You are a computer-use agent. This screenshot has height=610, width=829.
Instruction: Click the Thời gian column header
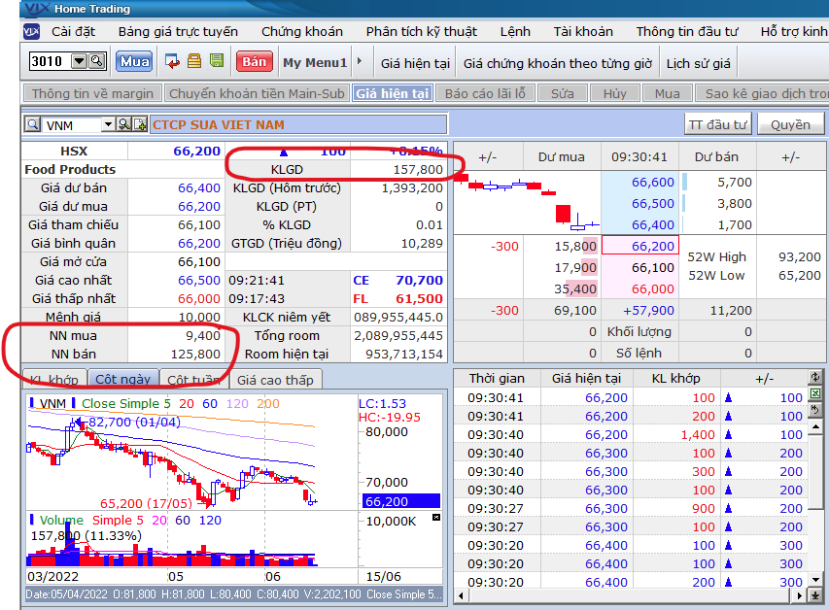pyautogui.click(x=497, y=378)
